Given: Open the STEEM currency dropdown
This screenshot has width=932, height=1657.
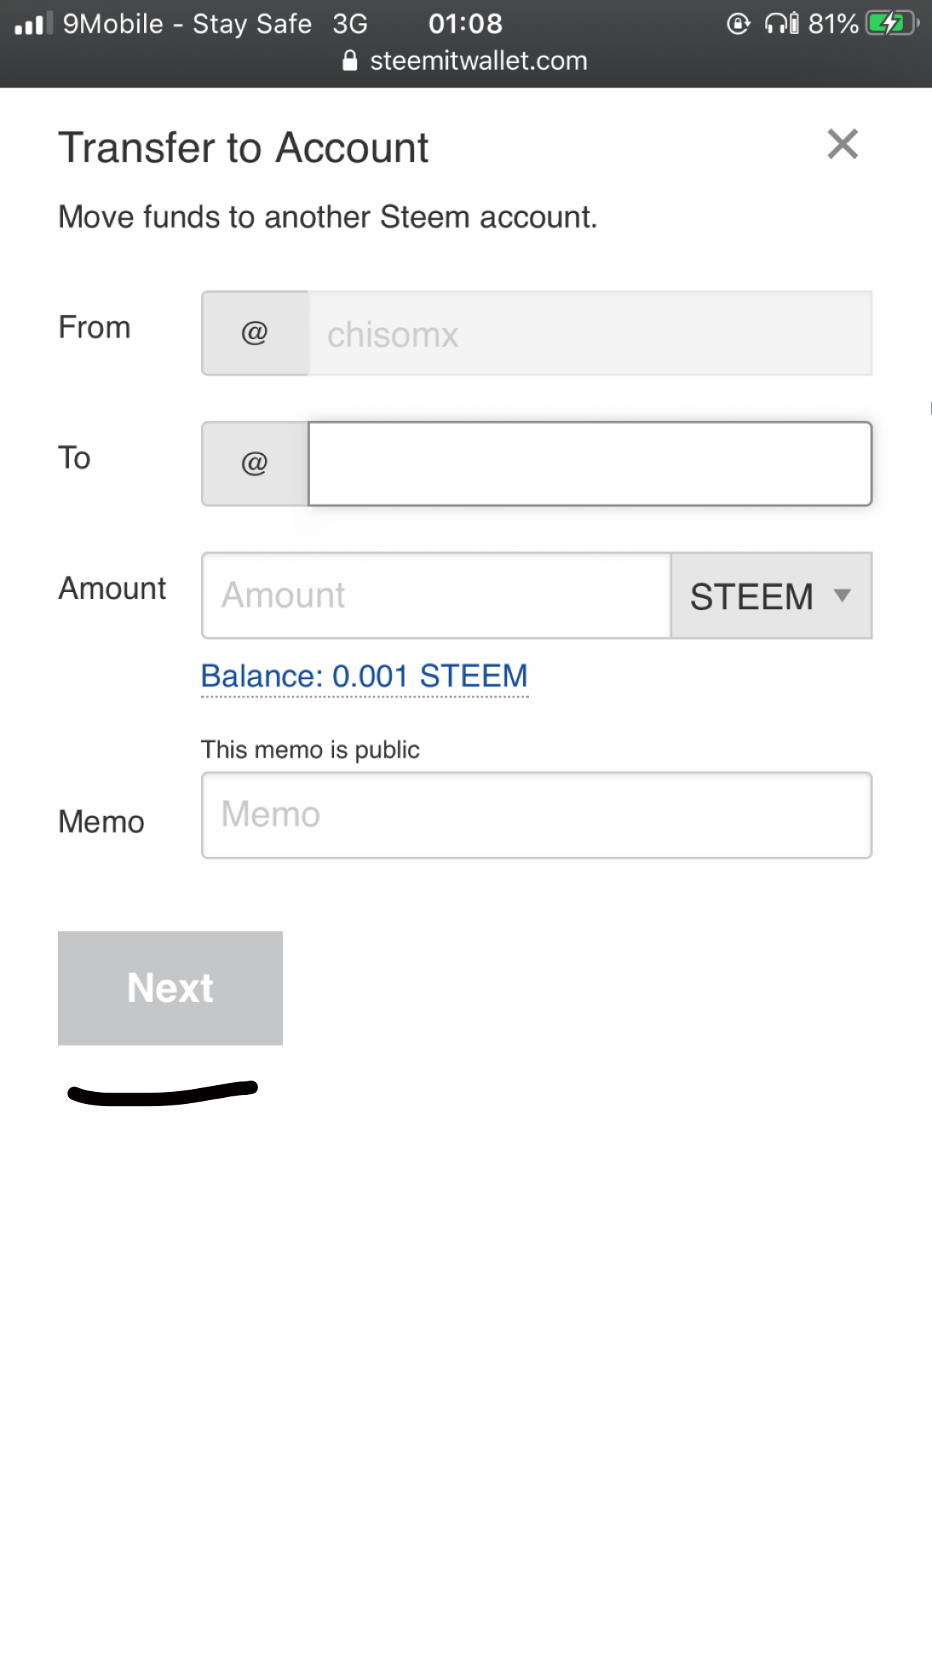Looking at the screenshot, I should (771, 596).
